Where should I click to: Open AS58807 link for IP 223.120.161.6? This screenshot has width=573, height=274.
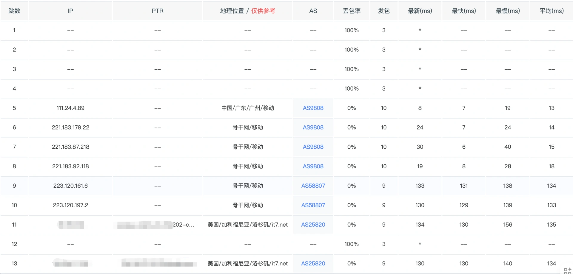(x=313, y=186)
